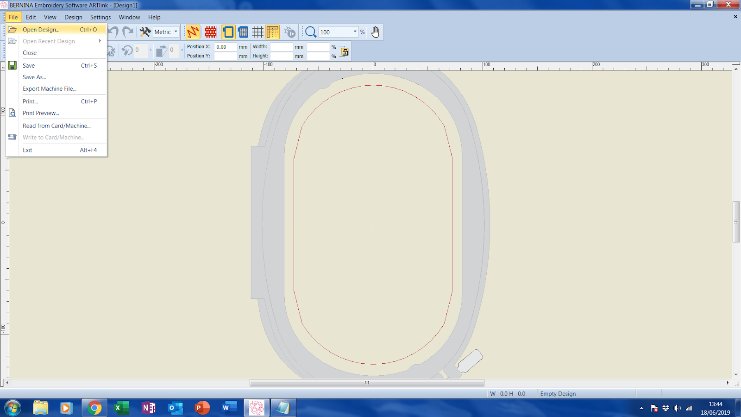
Task: Choose Close from the File menu
Action: (x=56, y=53)
